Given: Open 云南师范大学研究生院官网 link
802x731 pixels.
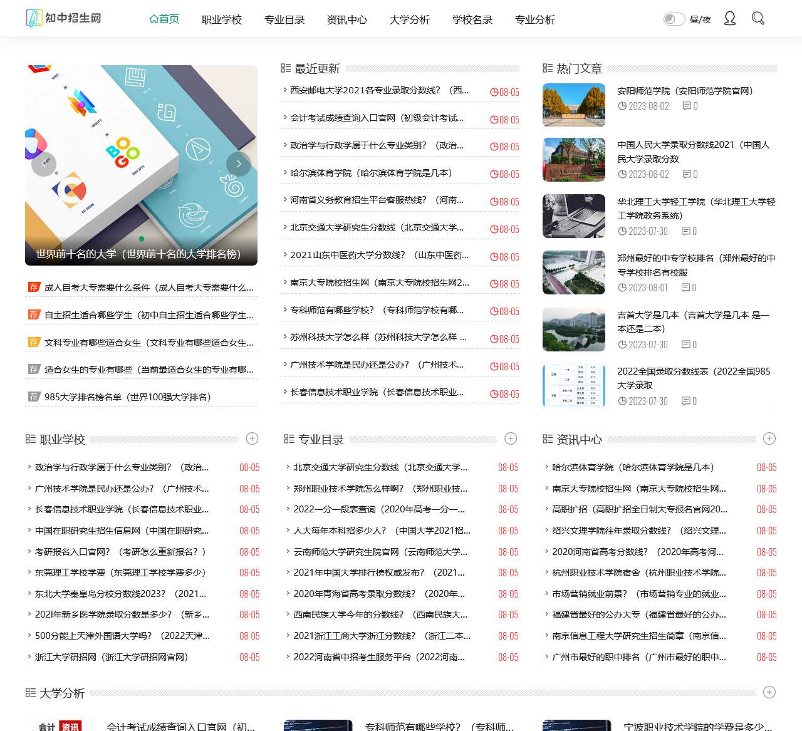Looking at the screenshot, I should tap(380, 552).
